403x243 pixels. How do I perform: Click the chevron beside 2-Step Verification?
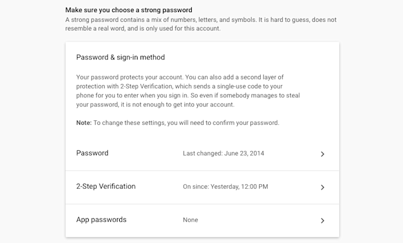pos(322,187)
